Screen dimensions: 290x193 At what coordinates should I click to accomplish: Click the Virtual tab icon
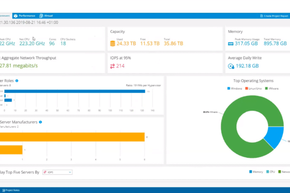pyautogui.click(x=41, y=16)
